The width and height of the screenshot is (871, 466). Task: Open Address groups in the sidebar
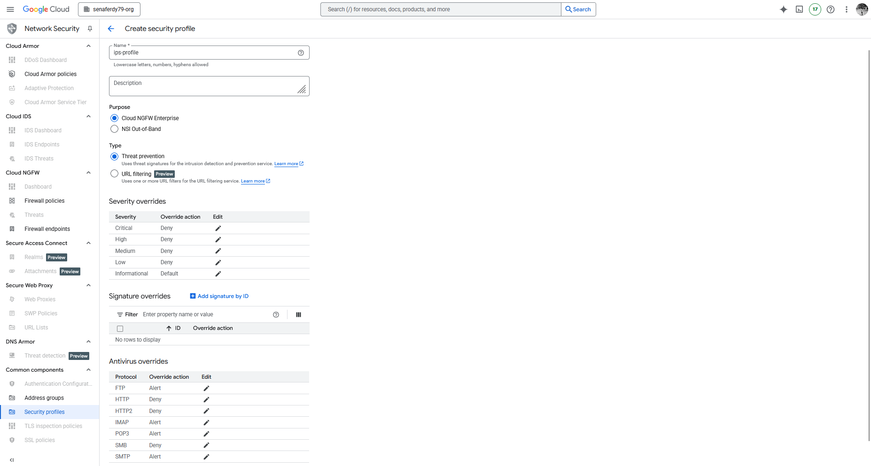point(44,398)
